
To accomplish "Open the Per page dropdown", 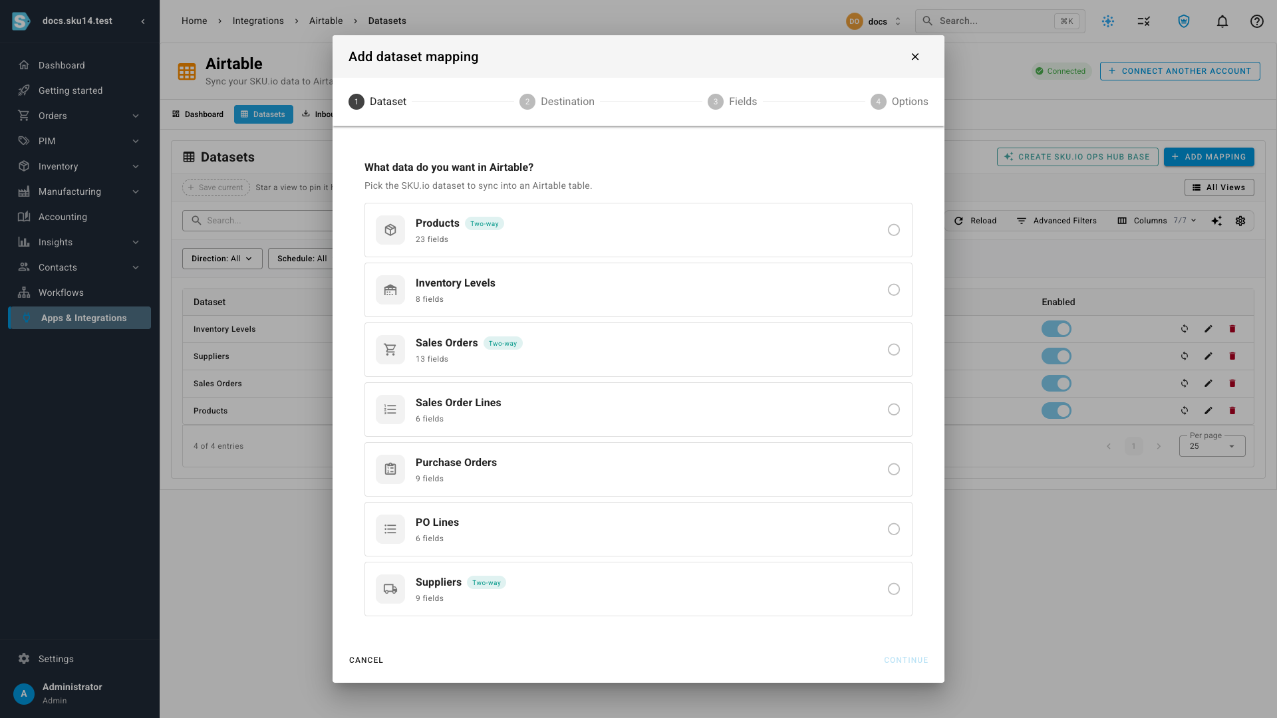I will (1212, 446).
